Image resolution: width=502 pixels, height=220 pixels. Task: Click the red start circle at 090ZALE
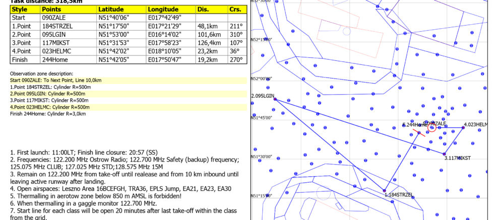(x=431, y=128)
